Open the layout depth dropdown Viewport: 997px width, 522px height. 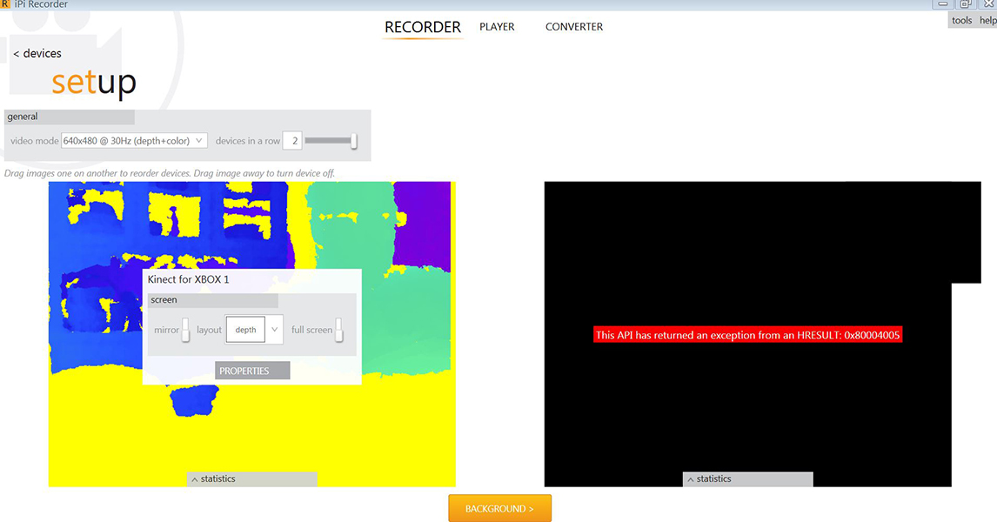(254, 330)
